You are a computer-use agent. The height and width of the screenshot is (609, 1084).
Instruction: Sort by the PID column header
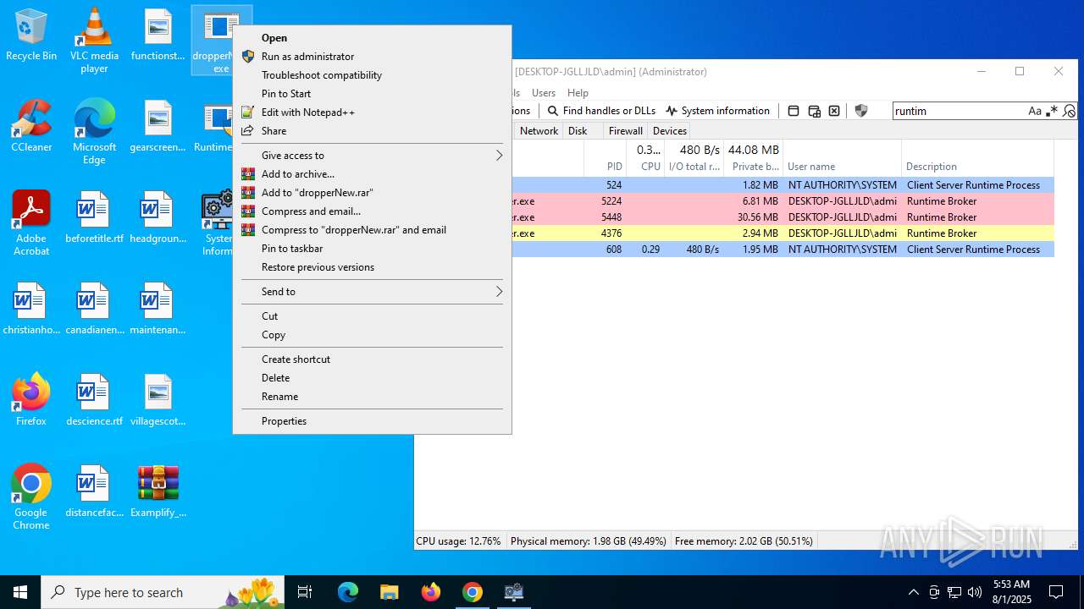click(605, 158)
